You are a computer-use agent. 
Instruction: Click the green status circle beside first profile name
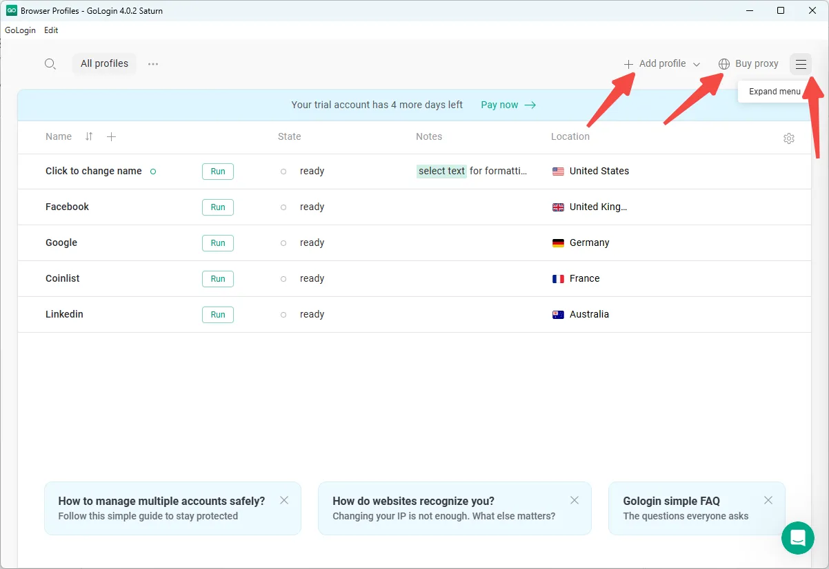[153, 172]
